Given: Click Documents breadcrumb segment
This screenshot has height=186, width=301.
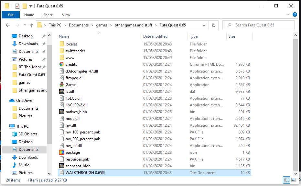Looking at the screenshot, I should click(x=79, y=25).
